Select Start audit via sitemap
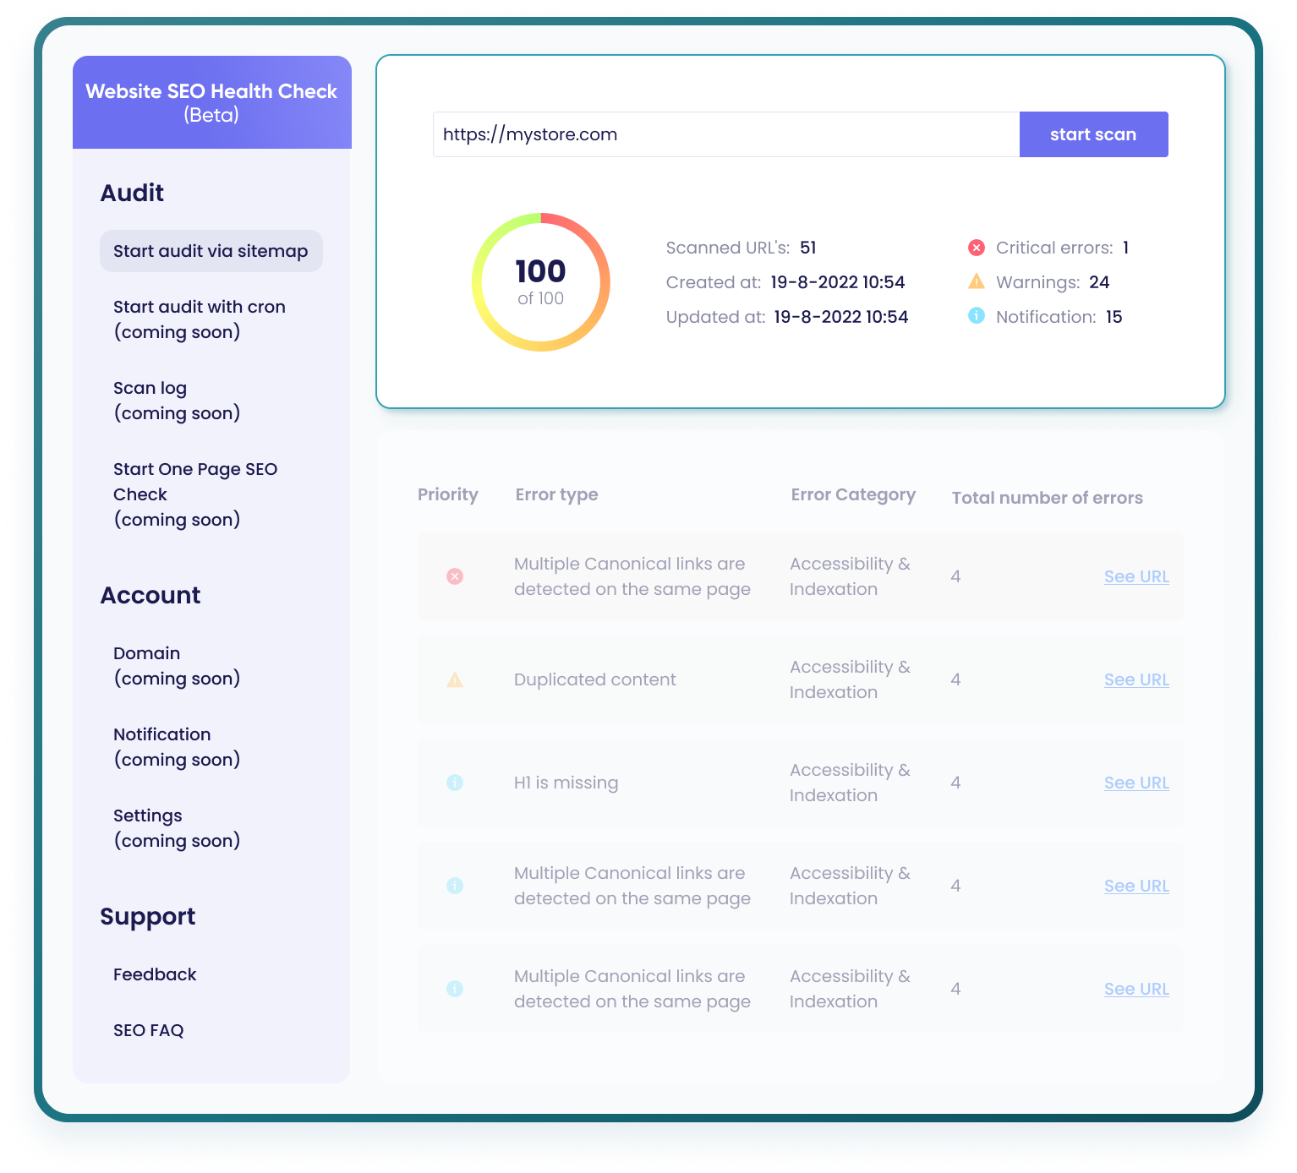This screenshot has height=1173, width=1297. [x=211, y=250]
